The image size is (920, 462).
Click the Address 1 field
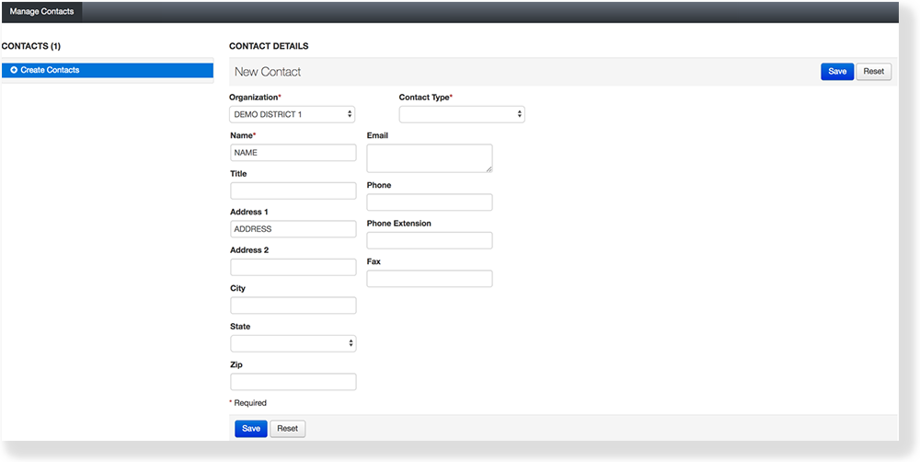[293, 229]
